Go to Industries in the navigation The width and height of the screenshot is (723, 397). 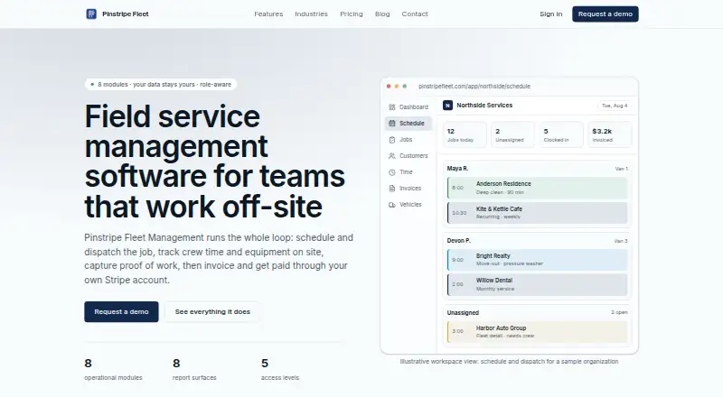pyautogui.click(x=311, y=14)
